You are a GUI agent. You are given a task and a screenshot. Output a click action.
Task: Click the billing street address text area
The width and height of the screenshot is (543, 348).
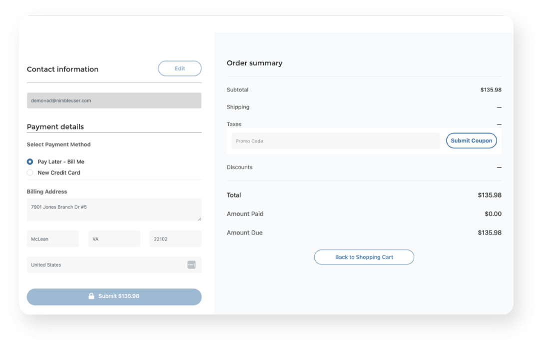[114, 209]
